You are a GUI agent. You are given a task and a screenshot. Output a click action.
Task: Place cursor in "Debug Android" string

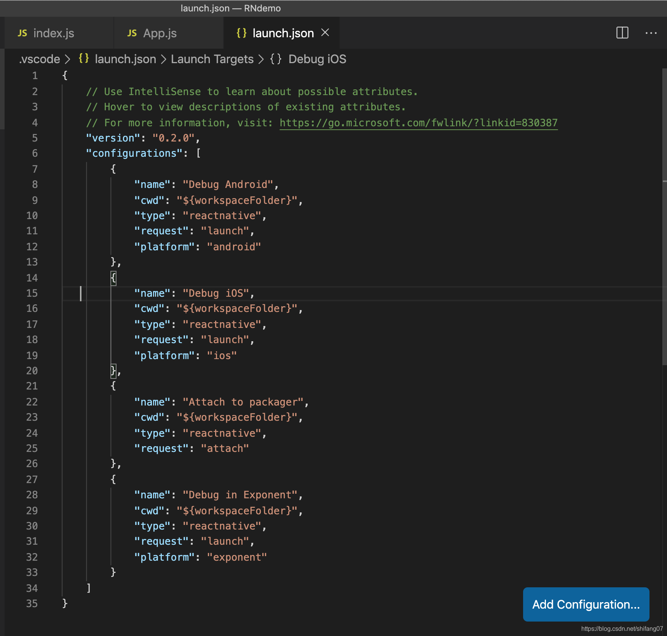[x=228, y=184]
